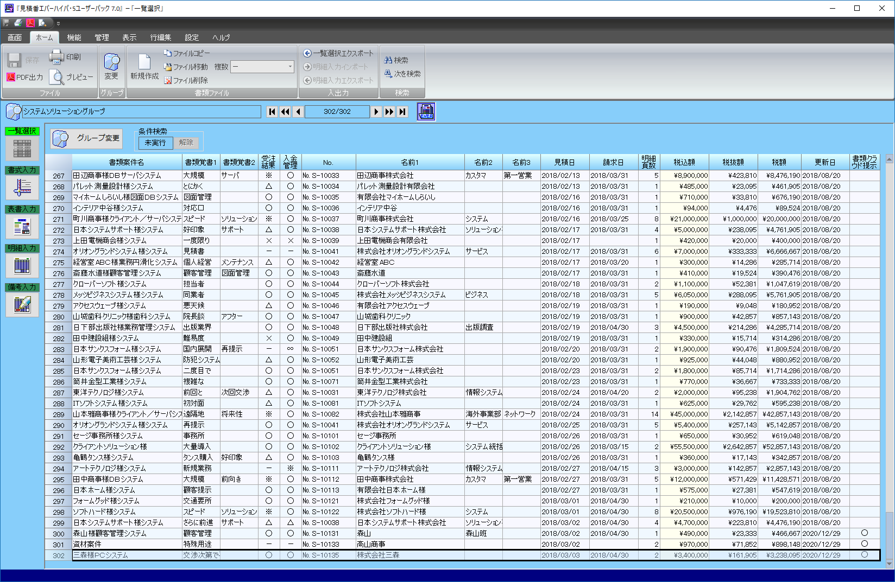Open the 書式入力 sidebar icon
The image size is (895, 582).
[22, 187]
